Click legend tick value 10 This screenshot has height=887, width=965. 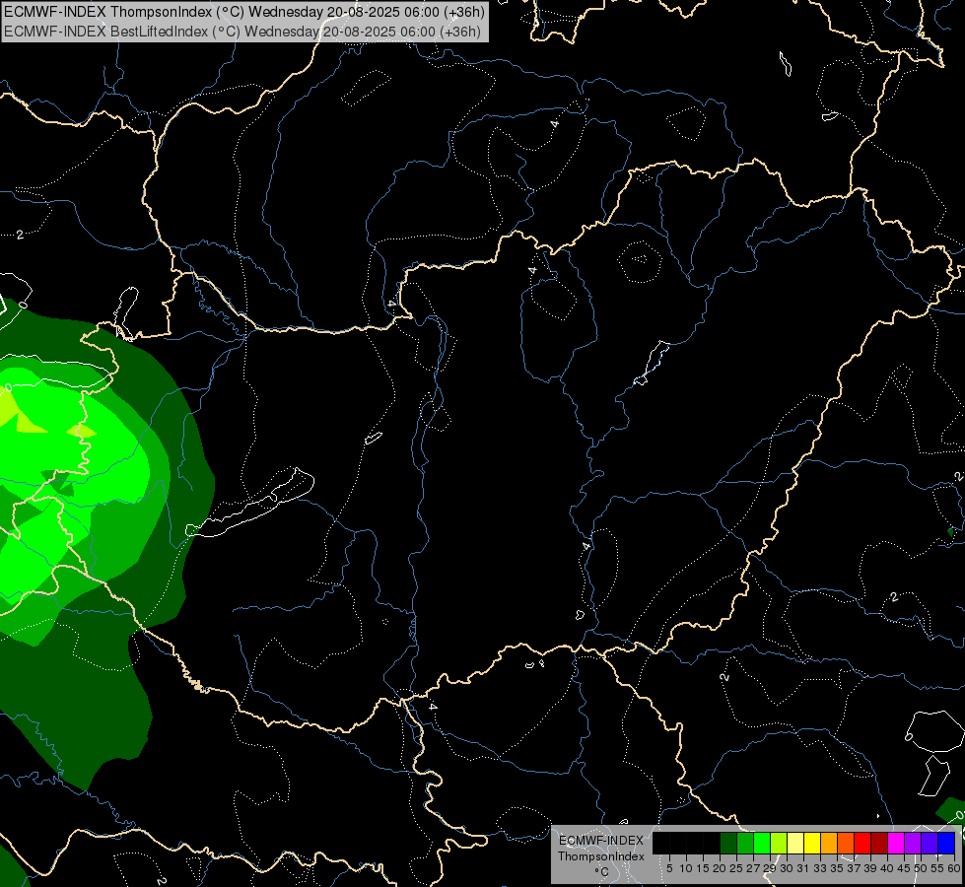coord(686,868)
